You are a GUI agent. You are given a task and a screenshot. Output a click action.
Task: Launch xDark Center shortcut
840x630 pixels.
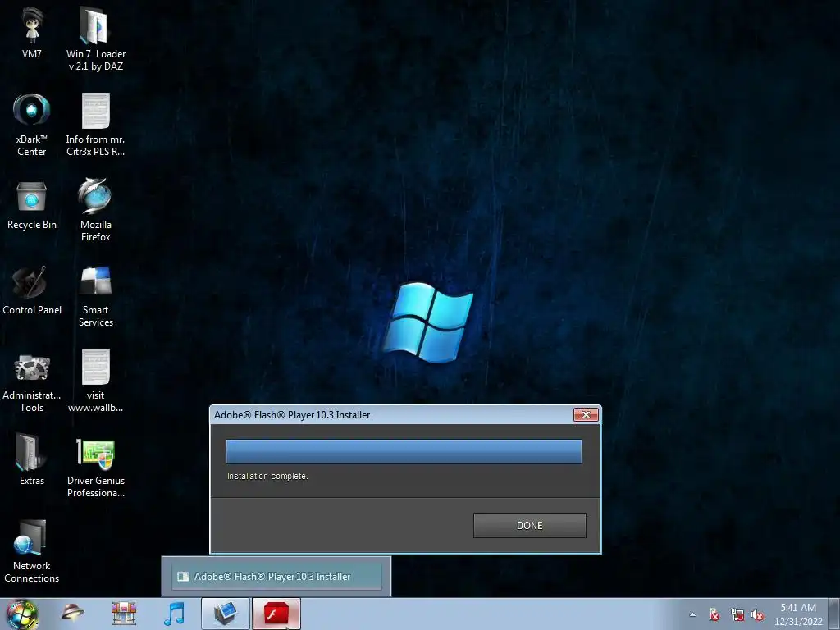(x=32, y=123)
